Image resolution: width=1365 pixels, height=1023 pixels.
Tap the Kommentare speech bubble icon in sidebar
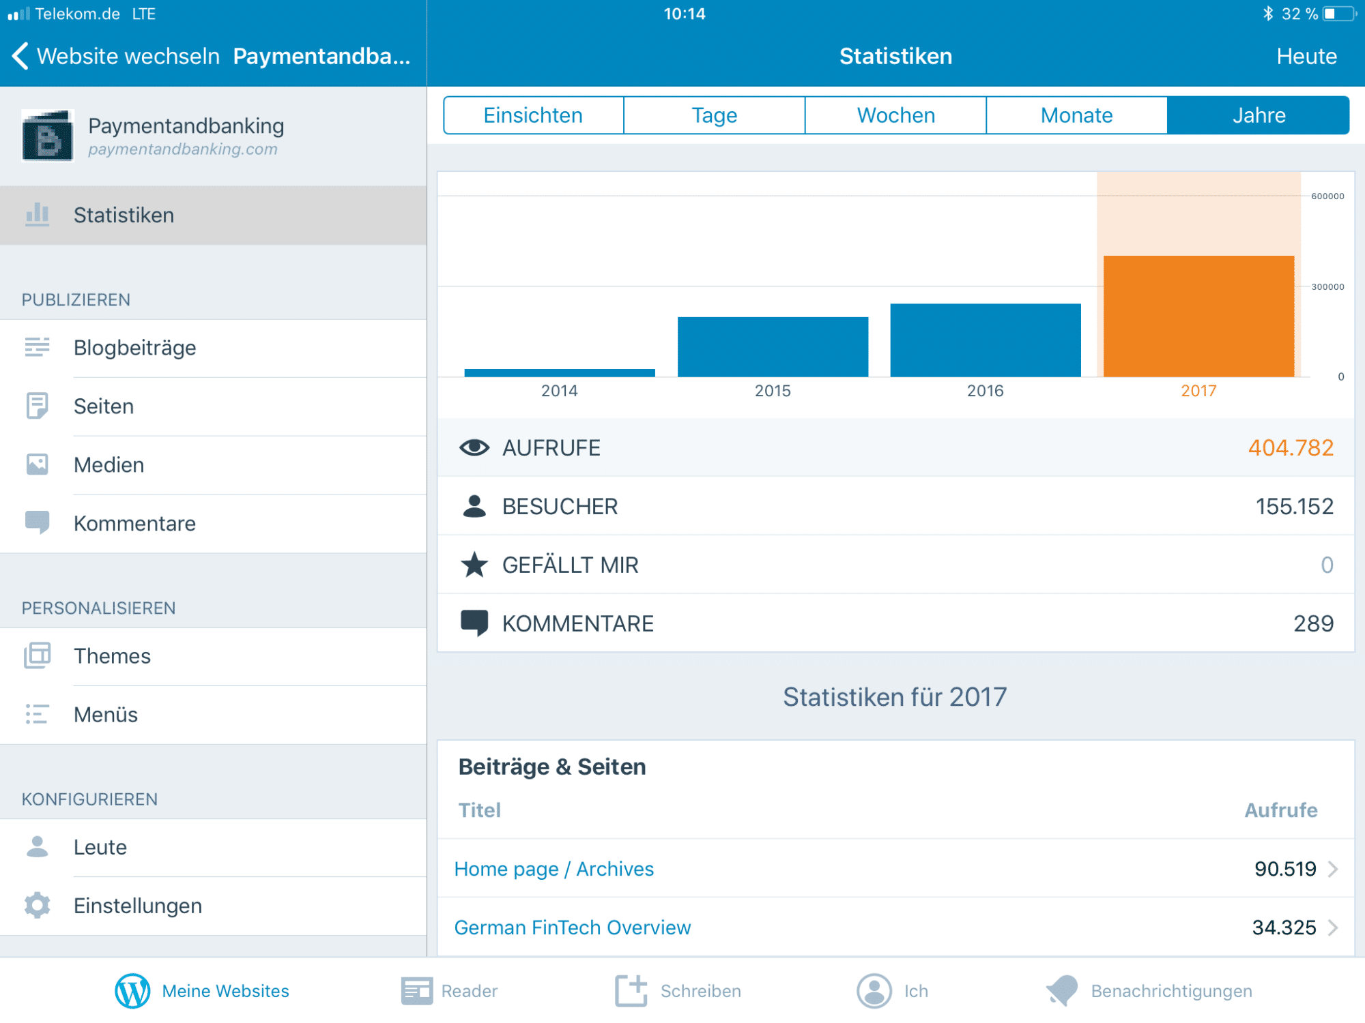(x=38, y=522)
